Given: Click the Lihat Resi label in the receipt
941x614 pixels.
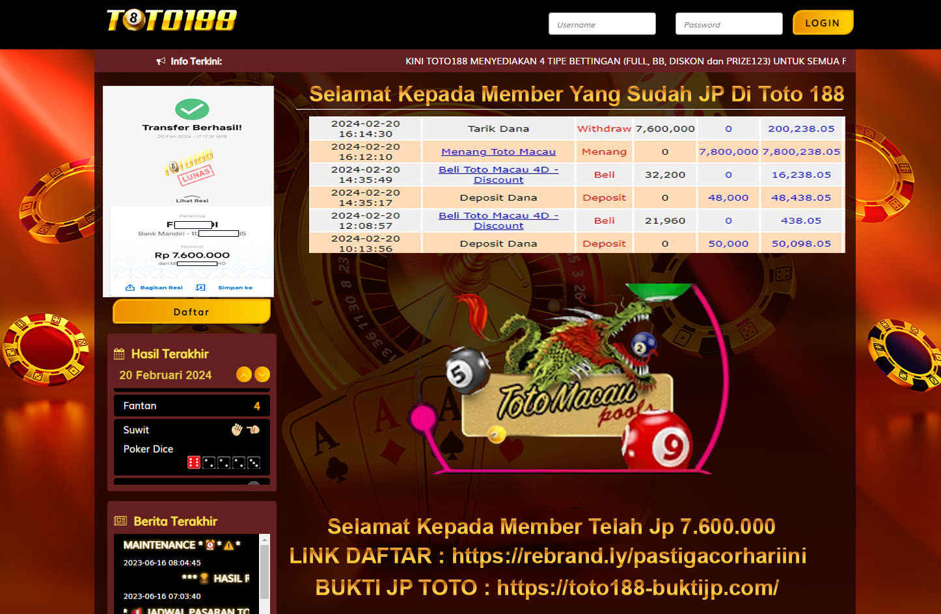Looking at the screenshot, I should click(192, 200).
